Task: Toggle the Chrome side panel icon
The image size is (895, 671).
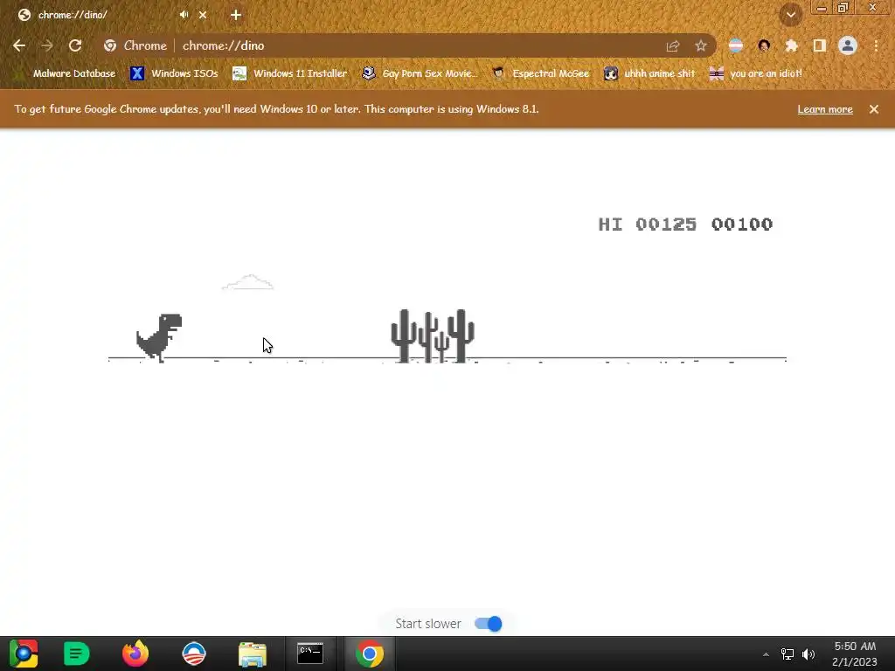Action: pyautogui.click(x=820, y=45)
